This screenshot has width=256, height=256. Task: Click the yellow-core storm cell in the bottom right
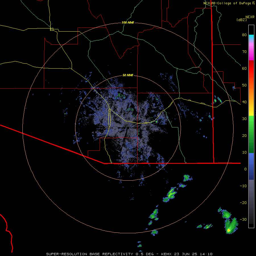(x=229, y=230)
